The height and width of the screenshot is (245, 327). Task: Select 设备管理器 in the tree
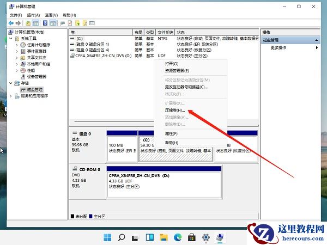point(37,77)
